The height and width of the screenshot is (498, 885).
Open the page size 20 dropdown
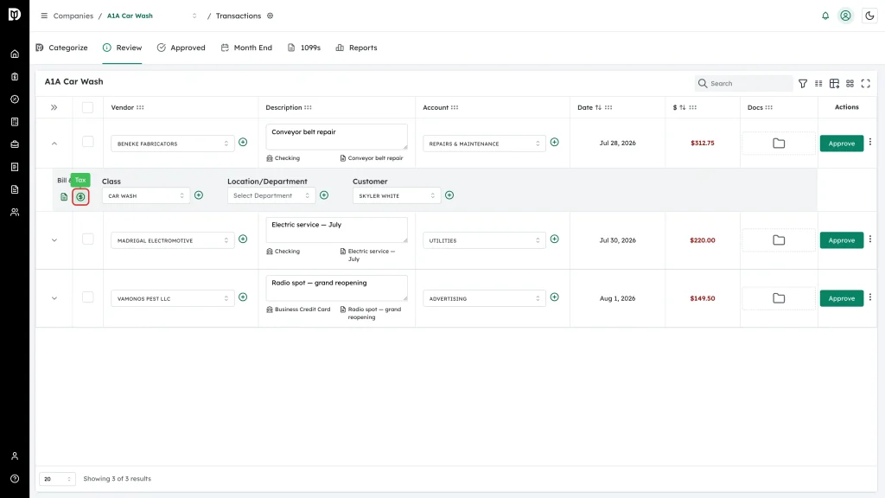(x=57, y=479)
